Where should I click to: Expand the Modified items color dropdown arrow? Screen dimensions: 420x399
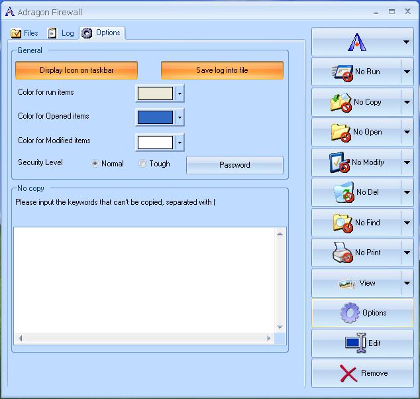point(180,142)
